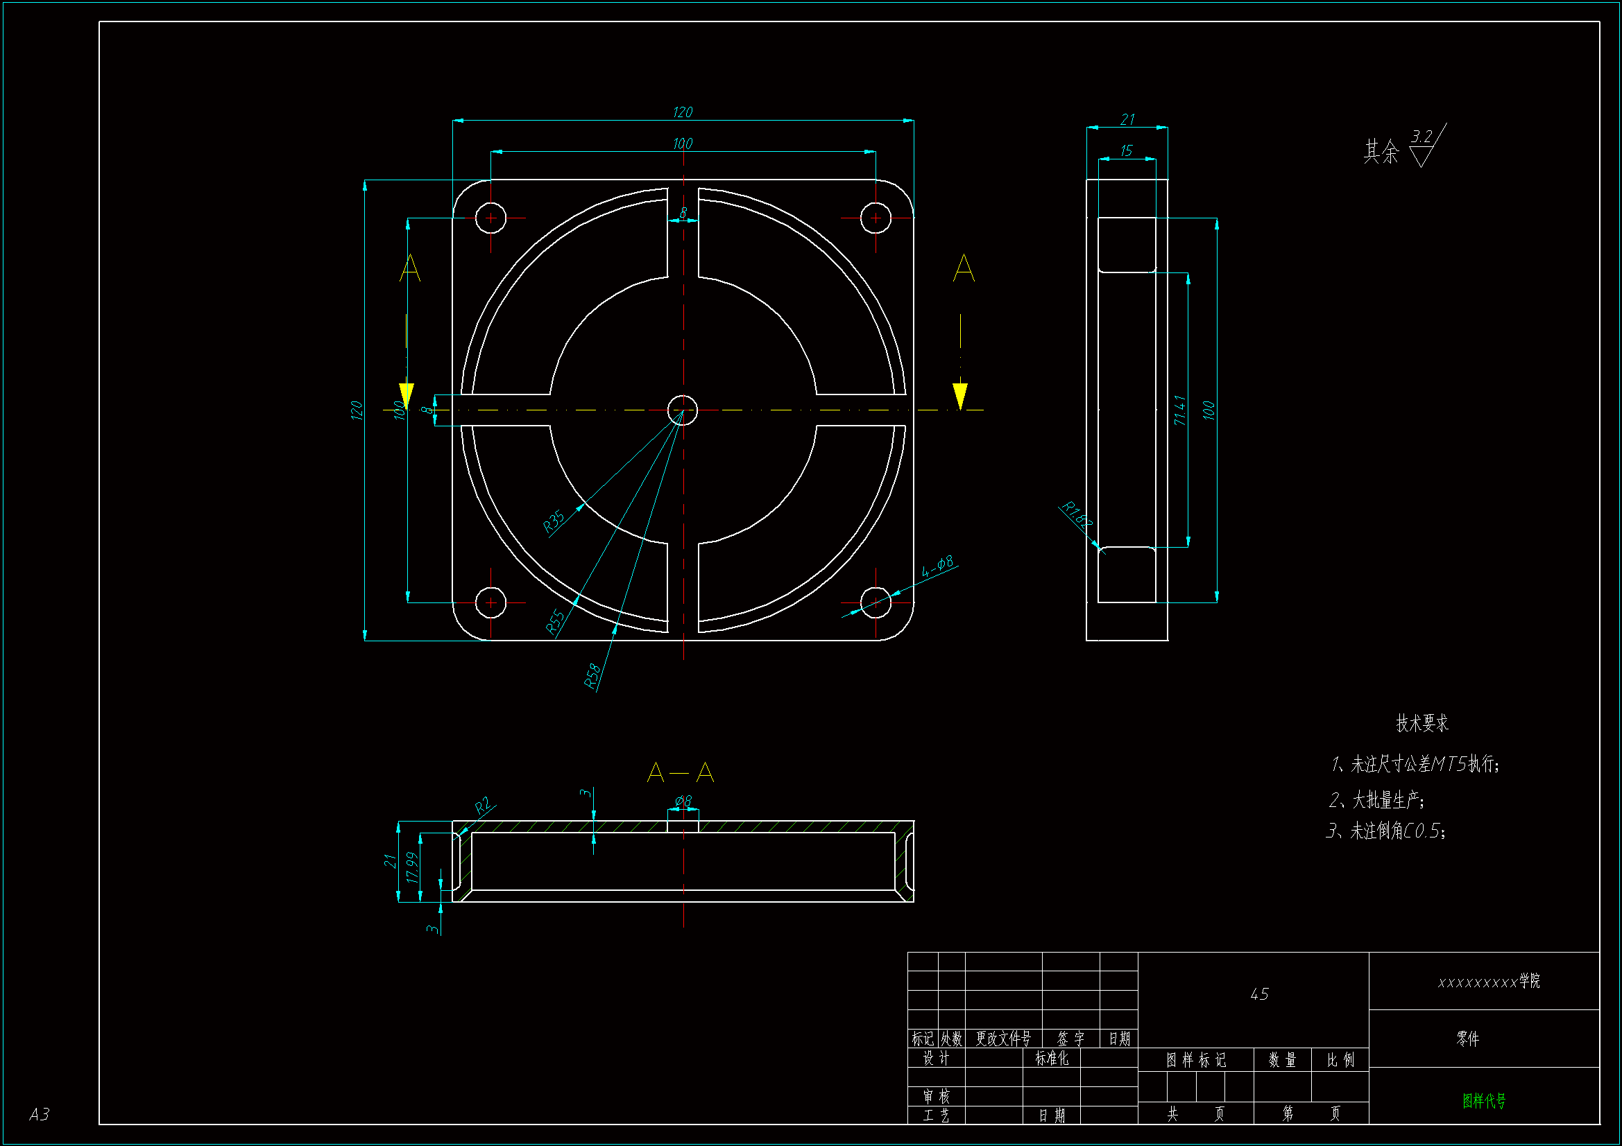Viewport: 1622px width, 1146px height.
Task: Select the A—A section view title
Action: click(681, 772)
